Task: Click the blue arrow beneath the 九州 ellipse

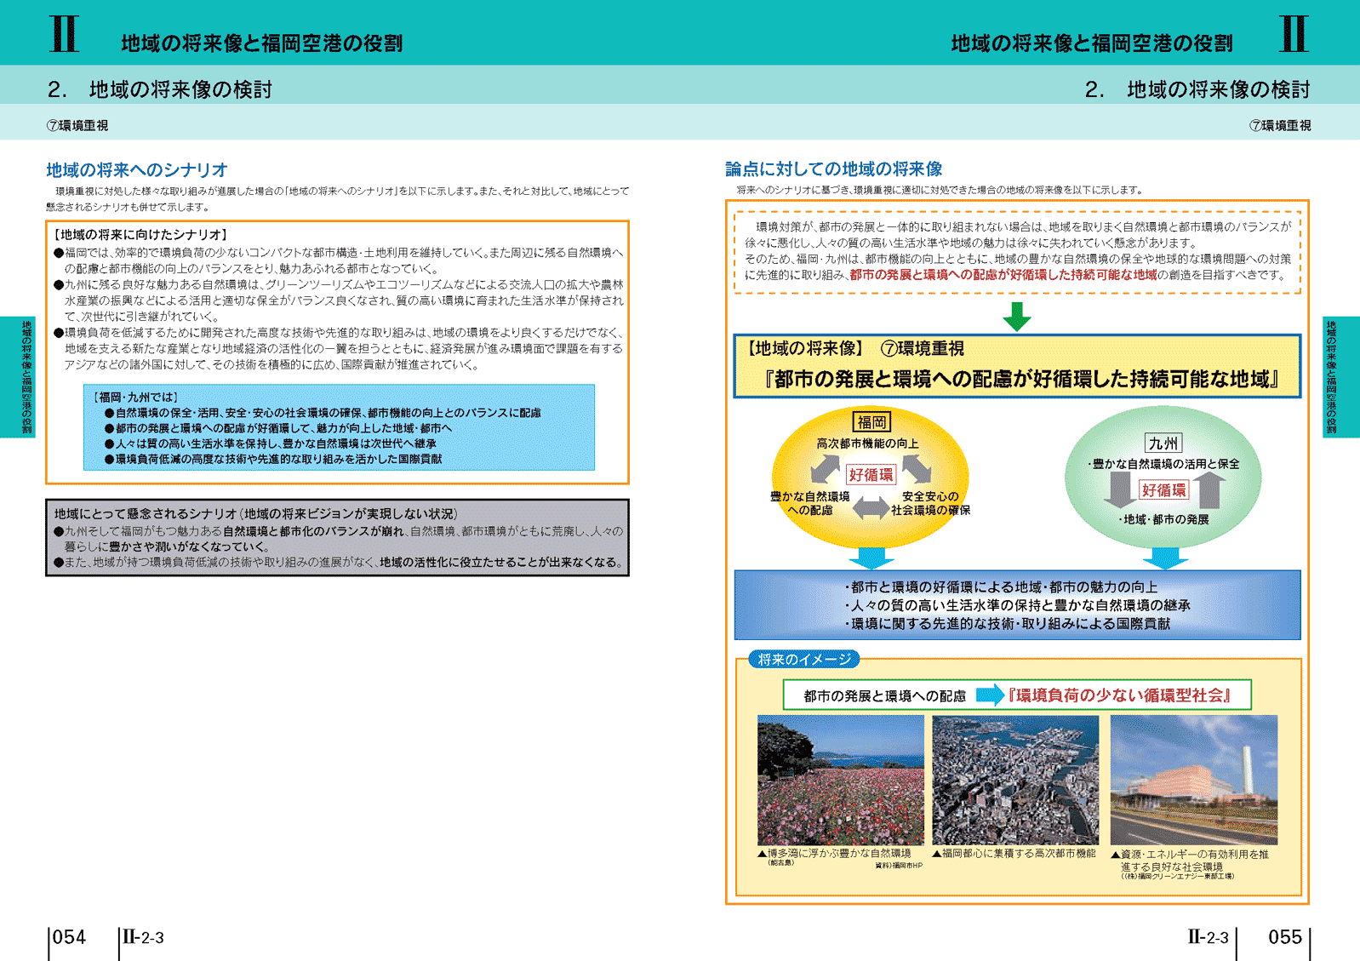Action: [x=1164, y=558]
